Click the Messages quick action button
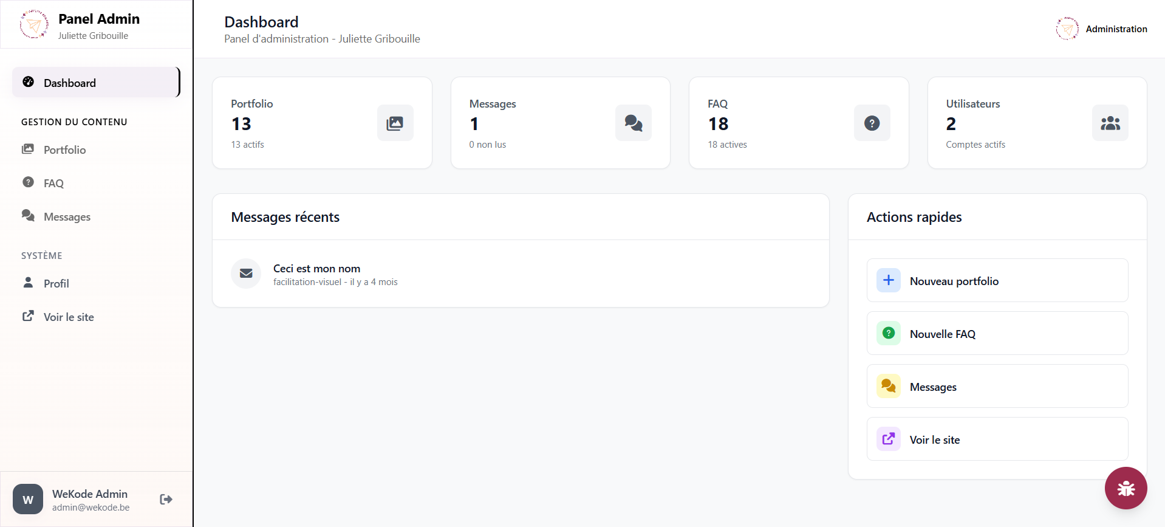This screenshot has width=1165, height=527. (997, 387)
